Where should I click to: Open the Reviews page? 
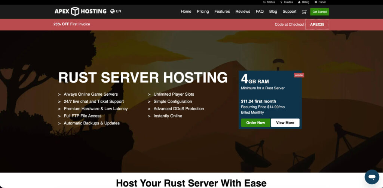(x=243, y=12)
